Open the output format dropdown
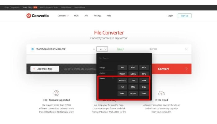The height and width of the screenshot is (124, 217). pos(102,49)
